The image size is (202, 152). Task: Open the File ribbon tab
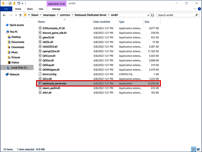(6, 9)
